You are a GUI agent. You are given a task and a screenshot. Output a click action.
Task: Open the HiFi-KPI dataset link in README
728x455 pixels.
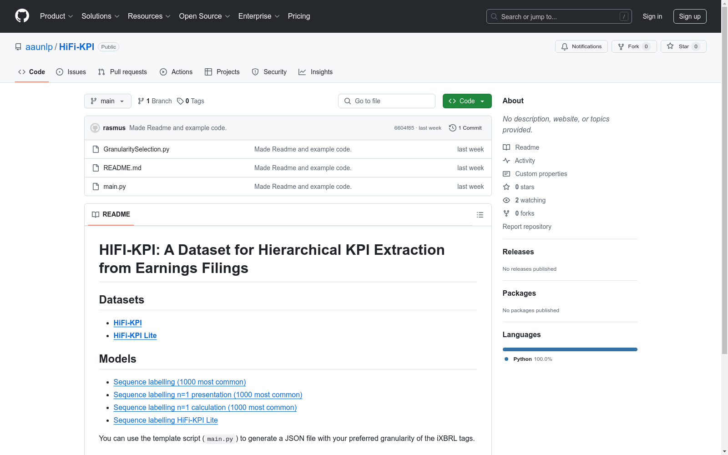[x=128, y=323]
